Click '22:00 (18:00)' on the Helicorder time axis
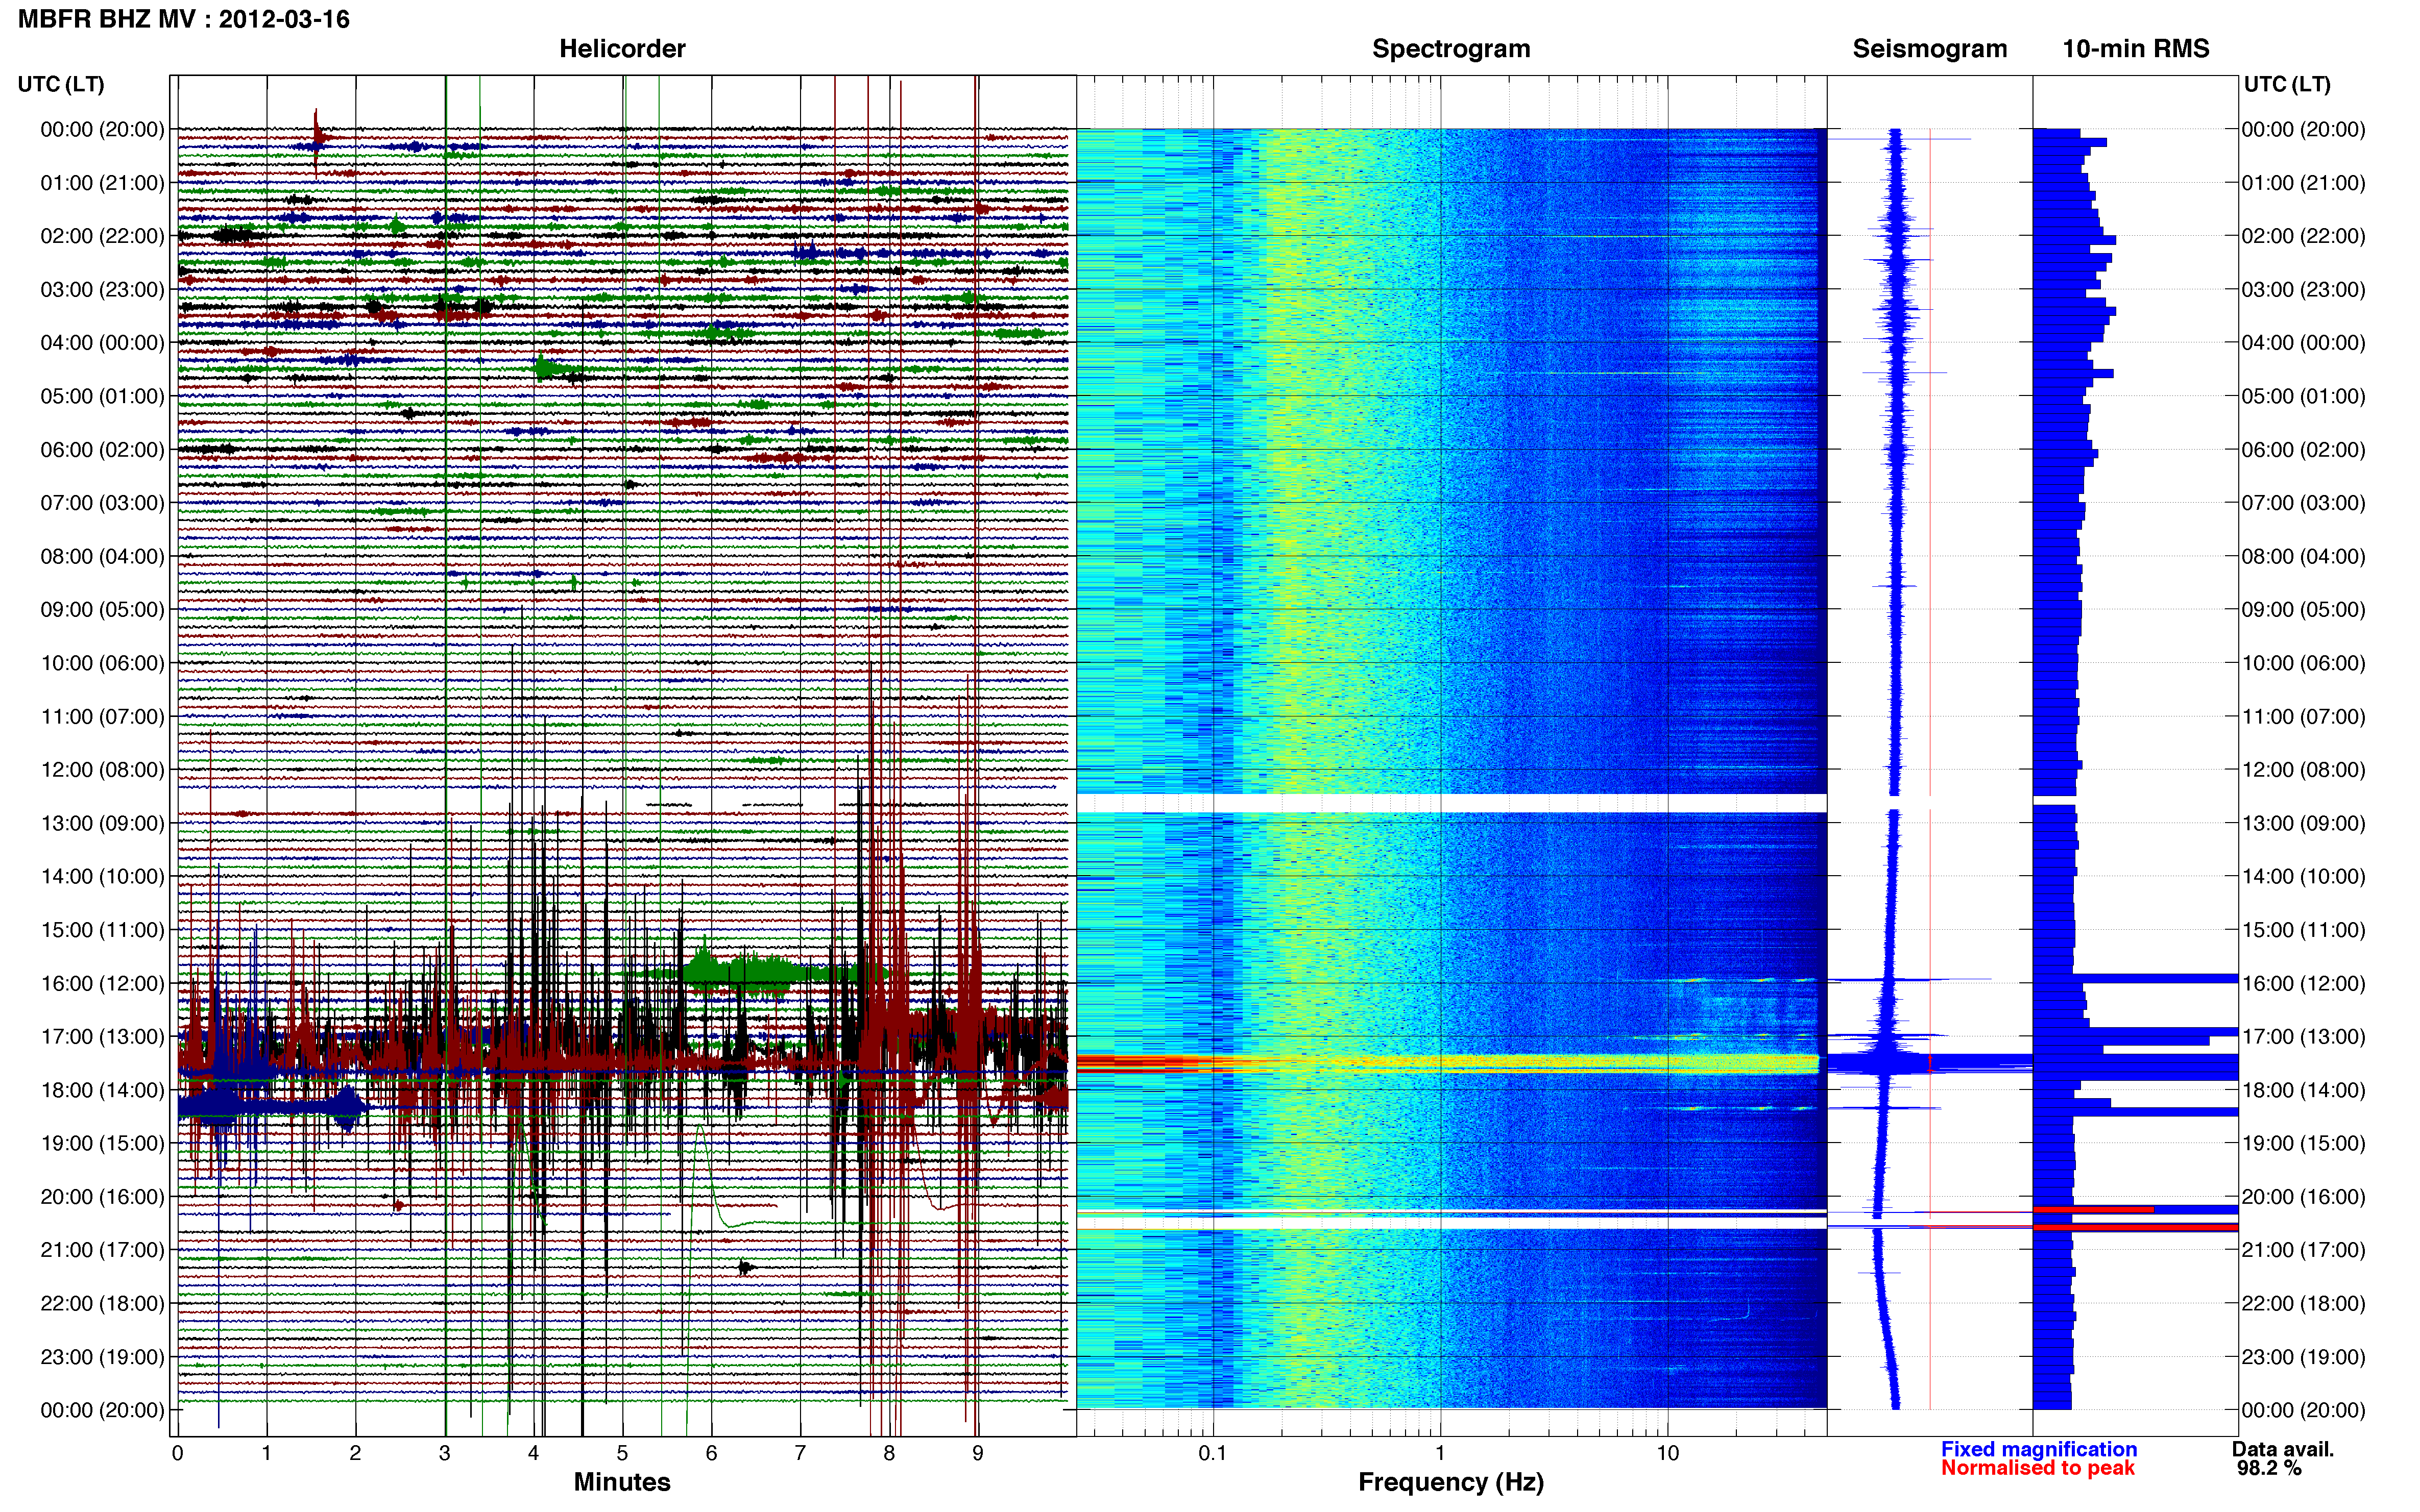2420x1512 pixels. click(x=102, y=1304)
